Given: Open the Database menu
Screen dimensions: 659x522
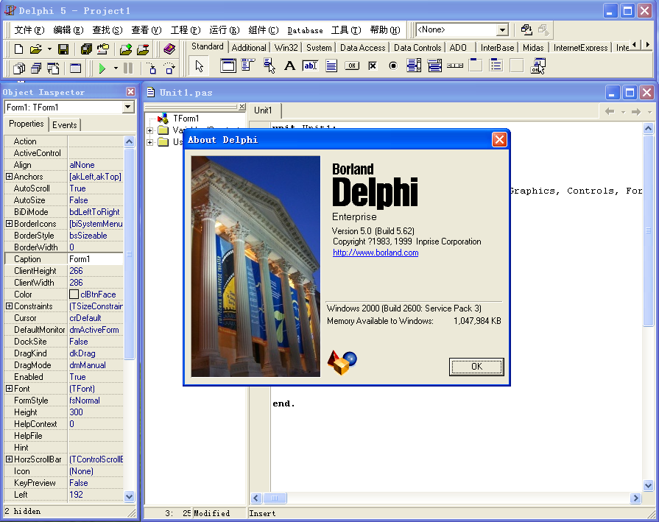Looking at the screenshot, I should coord(305,30).
